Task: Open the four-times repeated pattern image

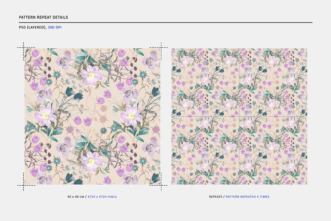Action: click(x=239, y=117)
